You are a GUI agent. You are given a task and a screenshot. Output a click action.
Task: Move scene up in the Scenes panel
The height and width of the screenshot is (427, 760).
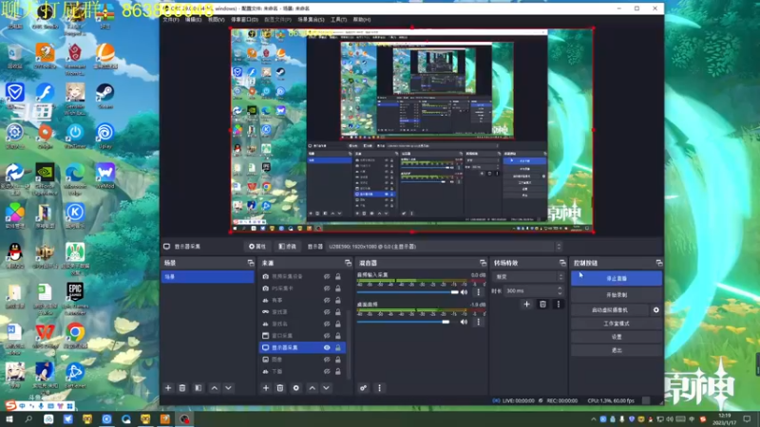click(x=215, y=388)
